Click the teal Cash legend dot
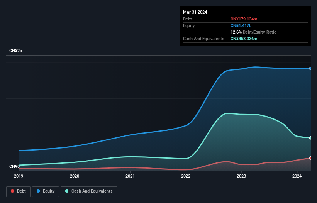Screen dimensions: 317x203 tap(67, 191)
